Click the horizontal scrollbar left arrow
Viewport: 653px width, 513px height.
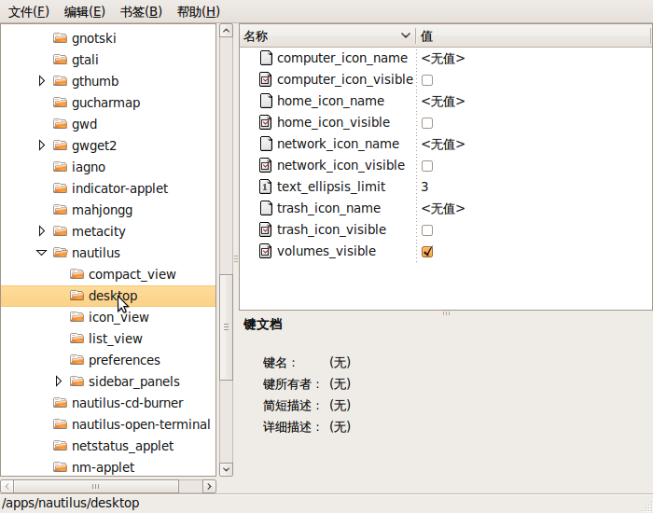click(7, 486)
